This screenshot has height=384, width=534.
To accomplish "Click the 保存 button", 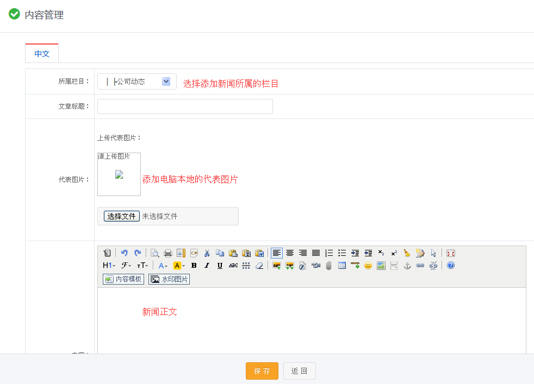I will click(x=262, y=371).
